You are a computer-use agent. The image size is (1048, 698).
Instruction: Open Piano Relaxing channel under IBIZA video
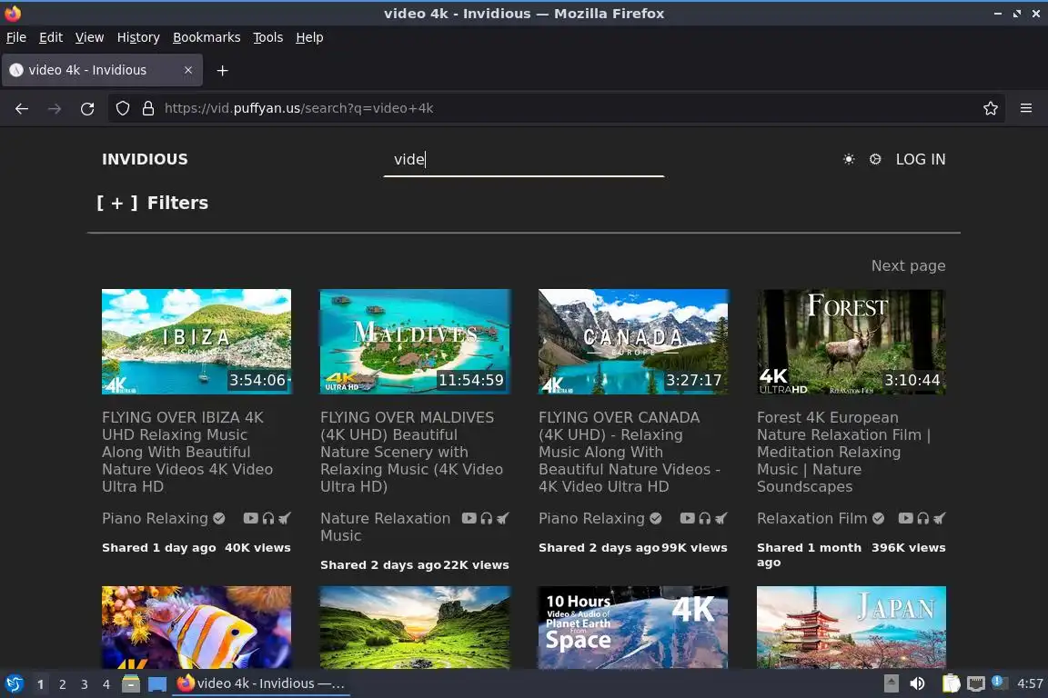point(155,518)
